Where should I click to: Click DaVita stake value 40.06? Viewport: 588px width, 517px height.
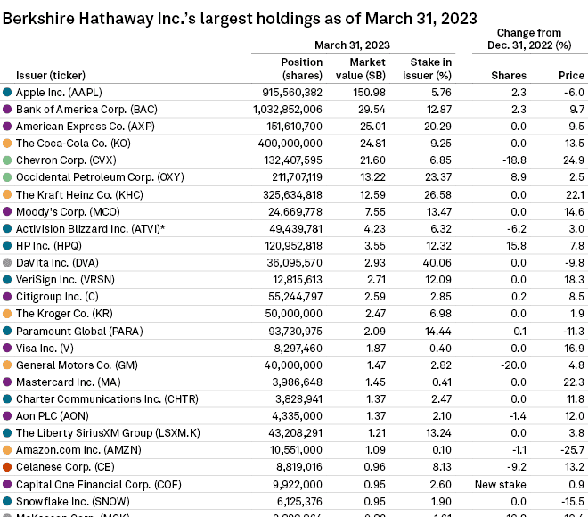point(437,263)
